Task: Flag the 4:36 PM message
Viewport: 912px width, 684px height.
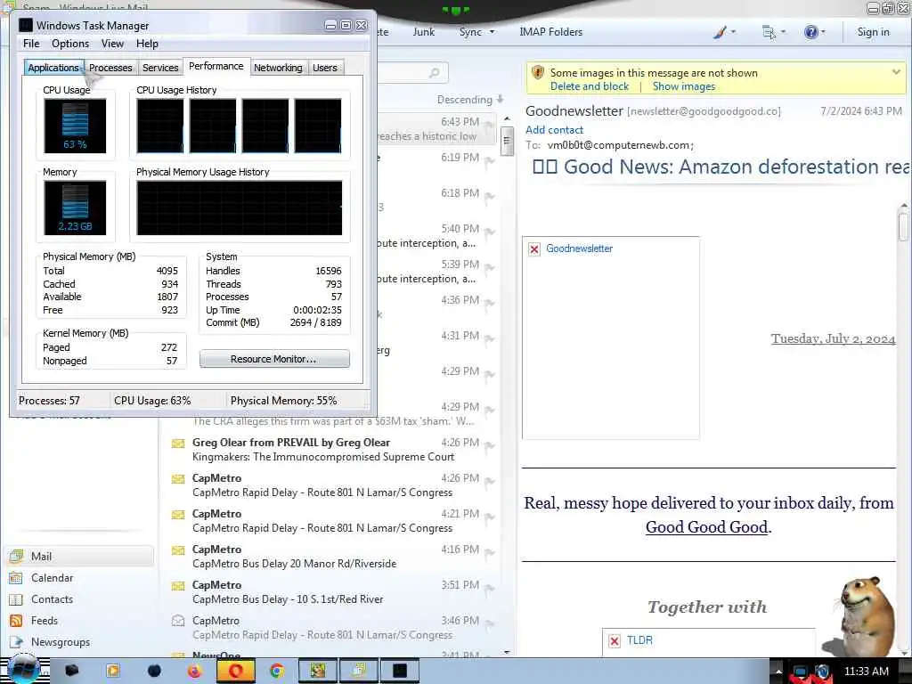Action: tap(490, 304)
